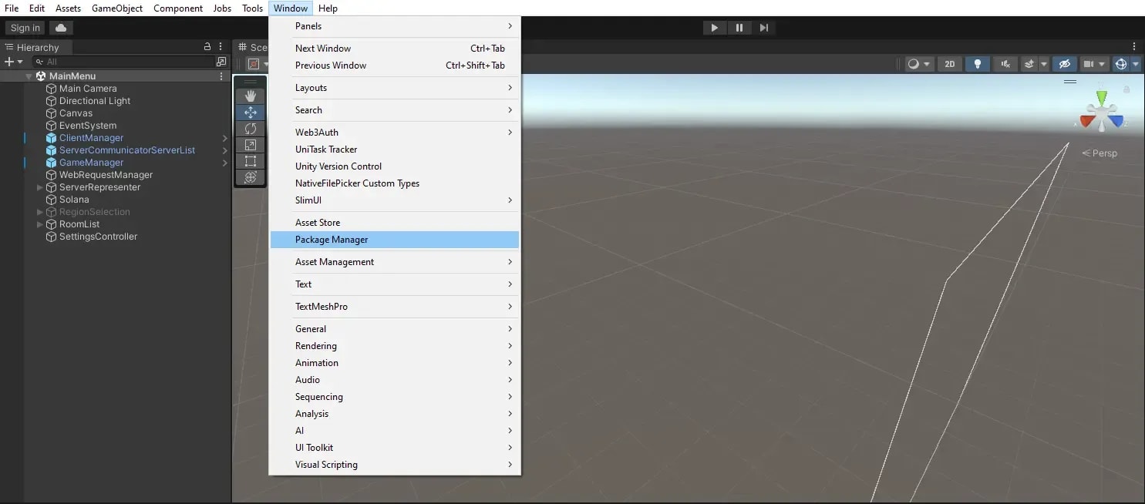Select the Hand (view) tool
This screenshot has width=1145, height=504.
[x=251, y=96]
